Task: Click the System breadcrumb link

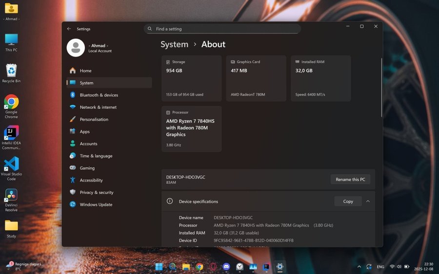Action: click(174, 44)
